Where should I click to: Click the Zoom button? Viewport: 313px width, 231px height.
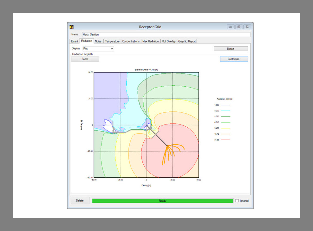click(x=85, y=59)
